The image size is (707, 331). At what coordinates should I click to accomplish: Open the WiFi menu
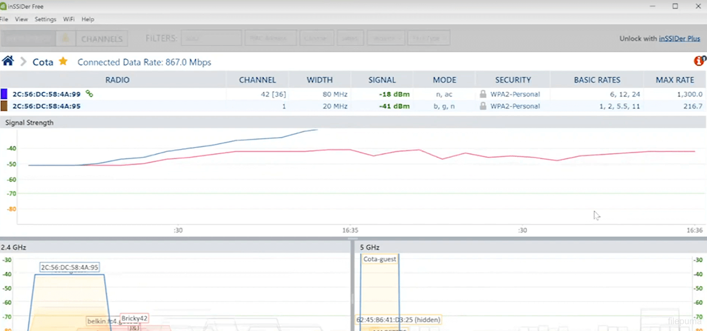coord(69,19)
